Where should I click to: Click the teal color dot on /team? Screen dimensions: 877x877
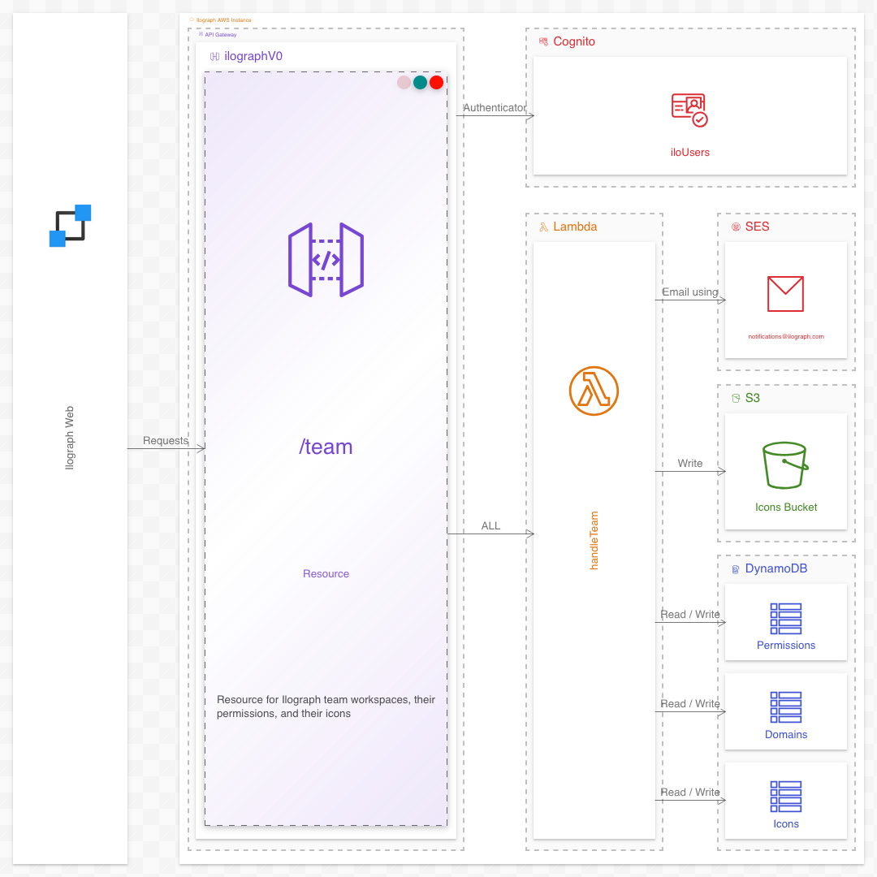tap(420, 83)
